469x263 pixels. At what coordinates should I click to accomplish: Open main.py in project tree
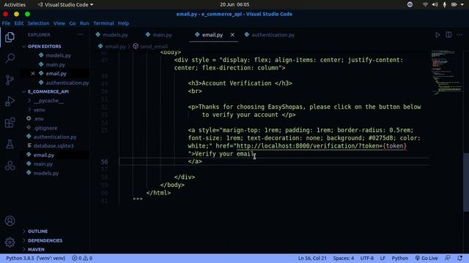click(x=43, y=164)
